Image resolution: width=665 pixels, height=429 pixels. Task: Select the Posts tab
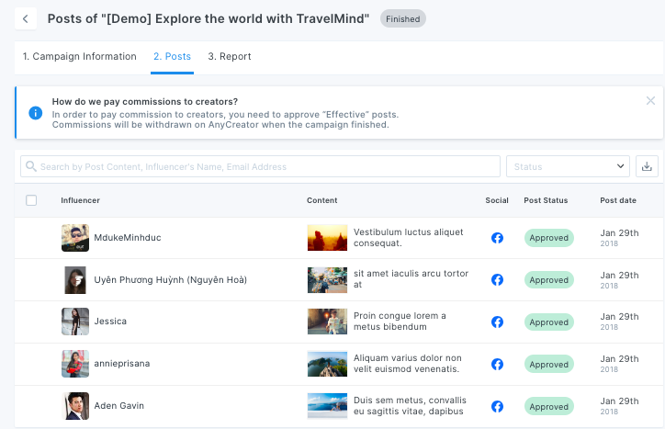click(172, 57)
